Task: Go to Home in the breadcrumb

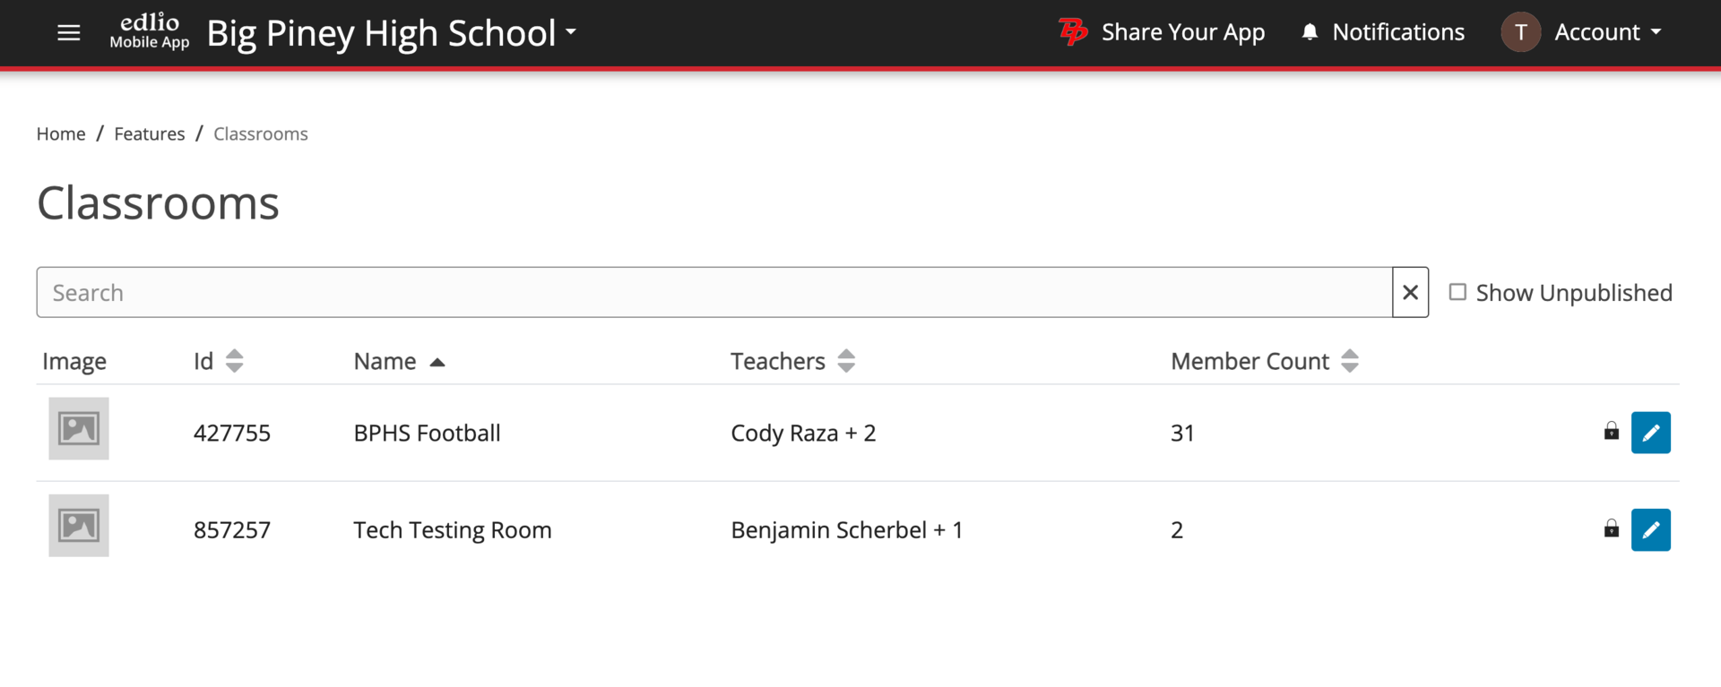Action: tap(61, 133)
